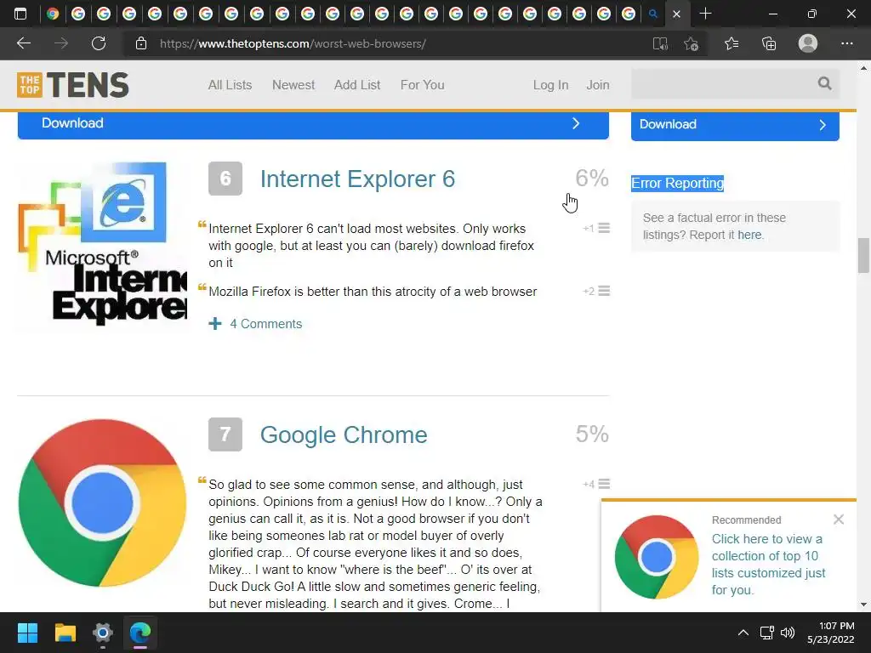This screenshot has width=871, height=653.
Task: Open Settings from the taskbar
Action: (x=103, y=633)
